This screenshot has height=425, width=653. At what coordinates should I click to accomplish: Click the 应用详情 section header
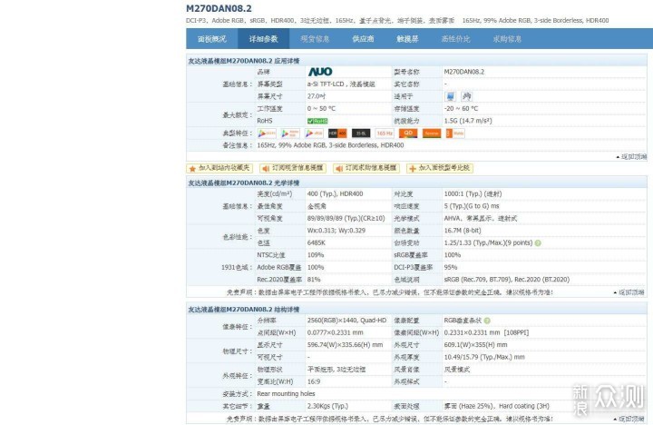pos(244,61)
